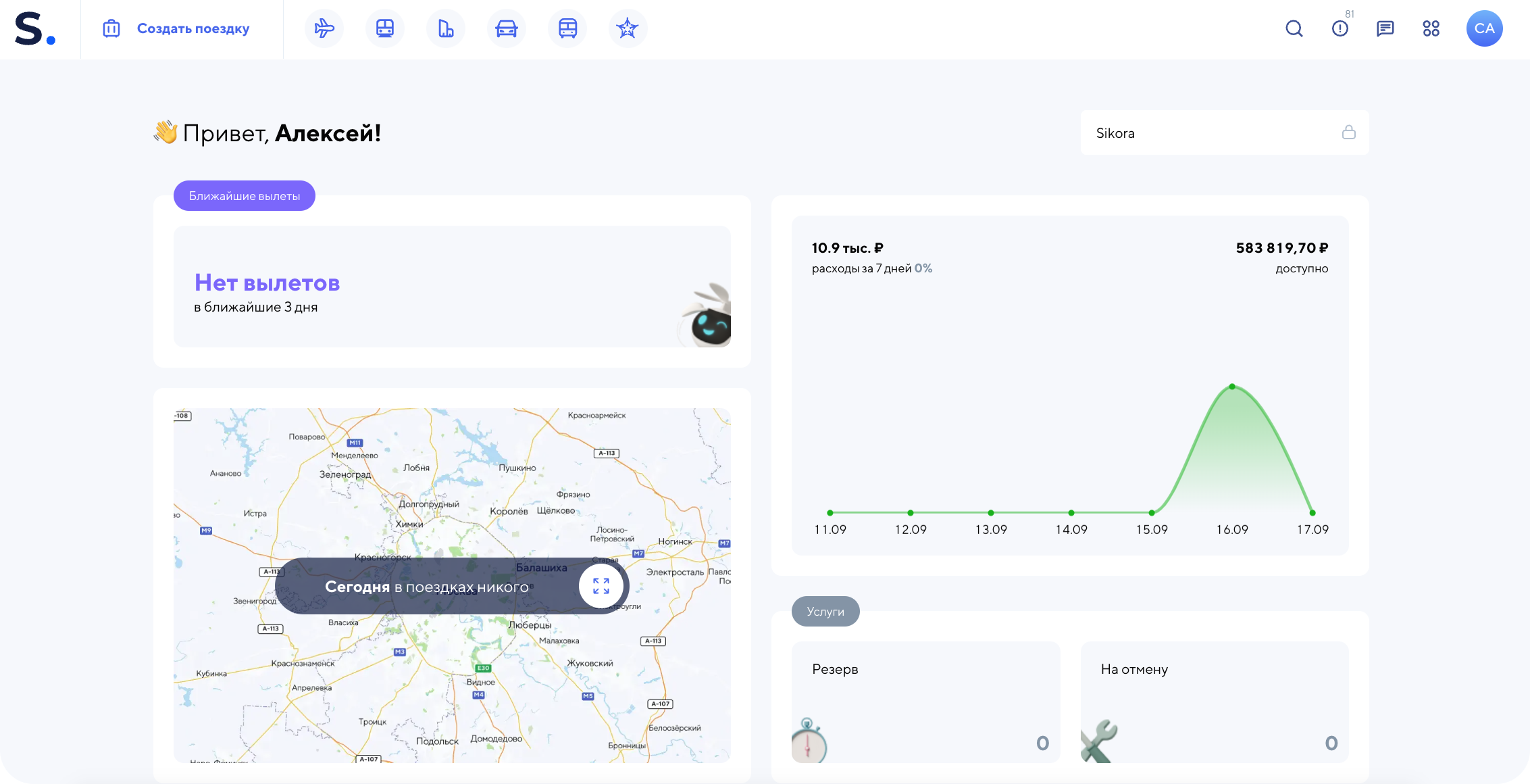Click the S. logo home
Viewport: 1530px width, 784px height.
click(x=35, y=30)
